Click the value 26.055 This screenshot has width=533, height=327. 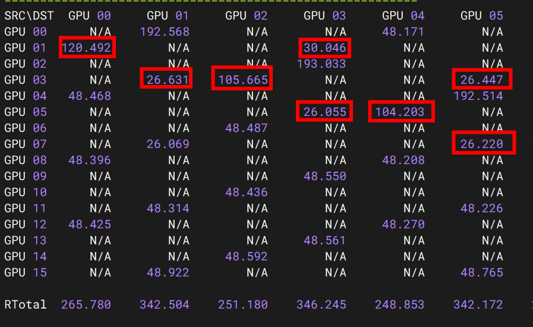pos(324,112)
